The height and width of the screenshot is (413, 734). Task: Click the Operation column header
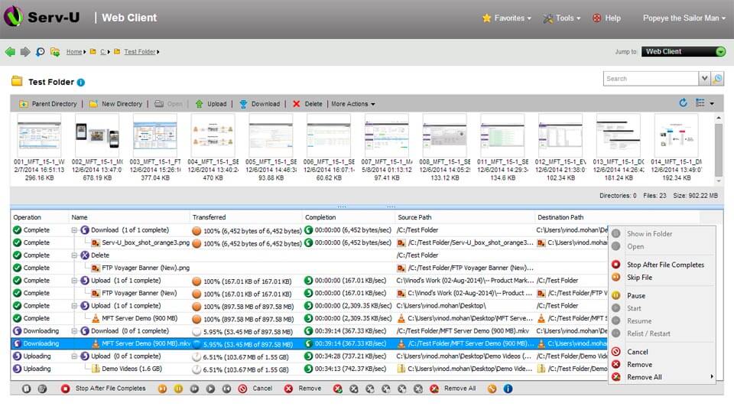click(x=28, y=217)
